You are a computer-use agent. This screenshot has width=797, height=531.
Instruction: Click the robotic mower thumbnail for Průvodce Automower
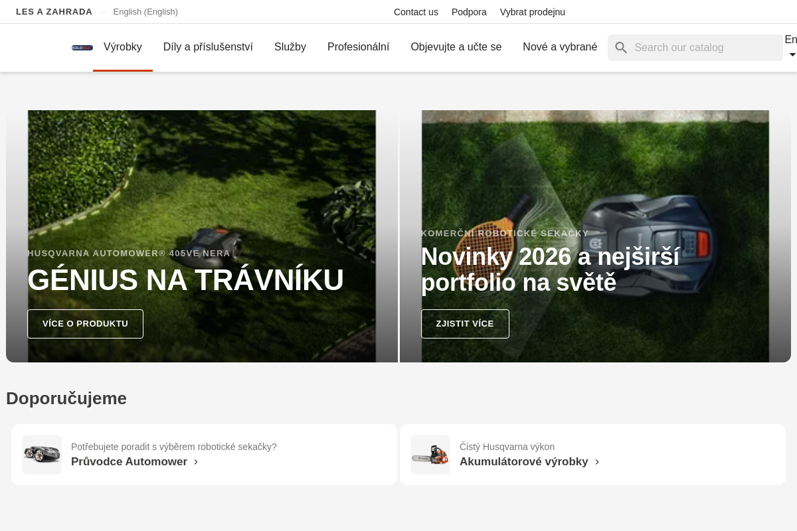click(42, 455)
